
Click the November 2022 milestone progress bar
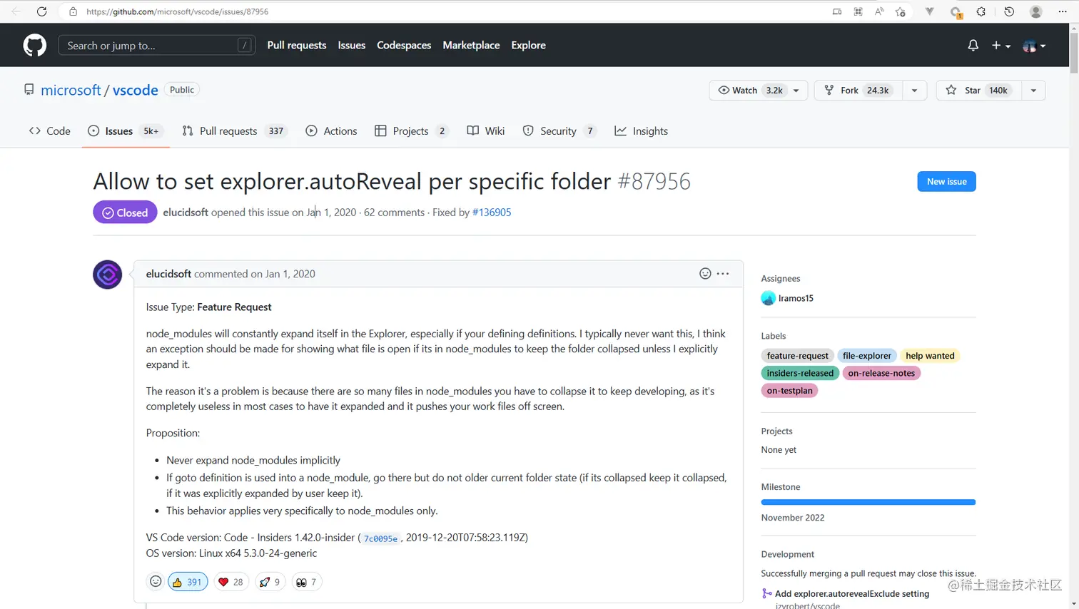coord(868,502)
